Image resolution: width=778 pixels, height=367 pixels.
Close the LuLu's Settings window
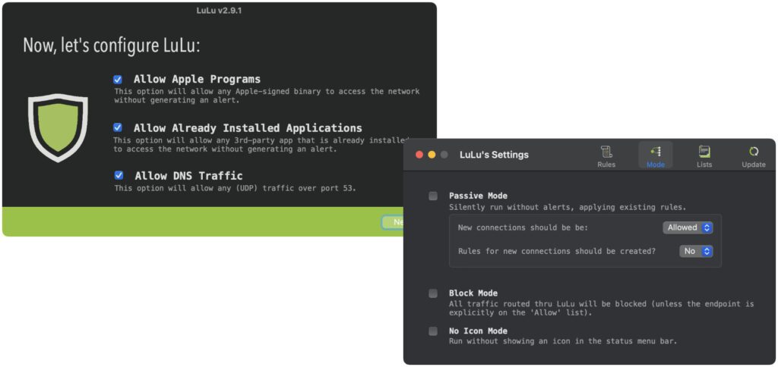(x=419, y=155)
